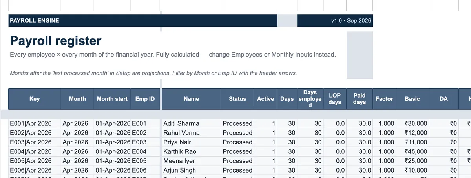Select 'Processed' status in Aditi Sharma's row
Image resolution: width=471 pixels, height=178 pixels.
pyautogui.click(x=237, y=123)
